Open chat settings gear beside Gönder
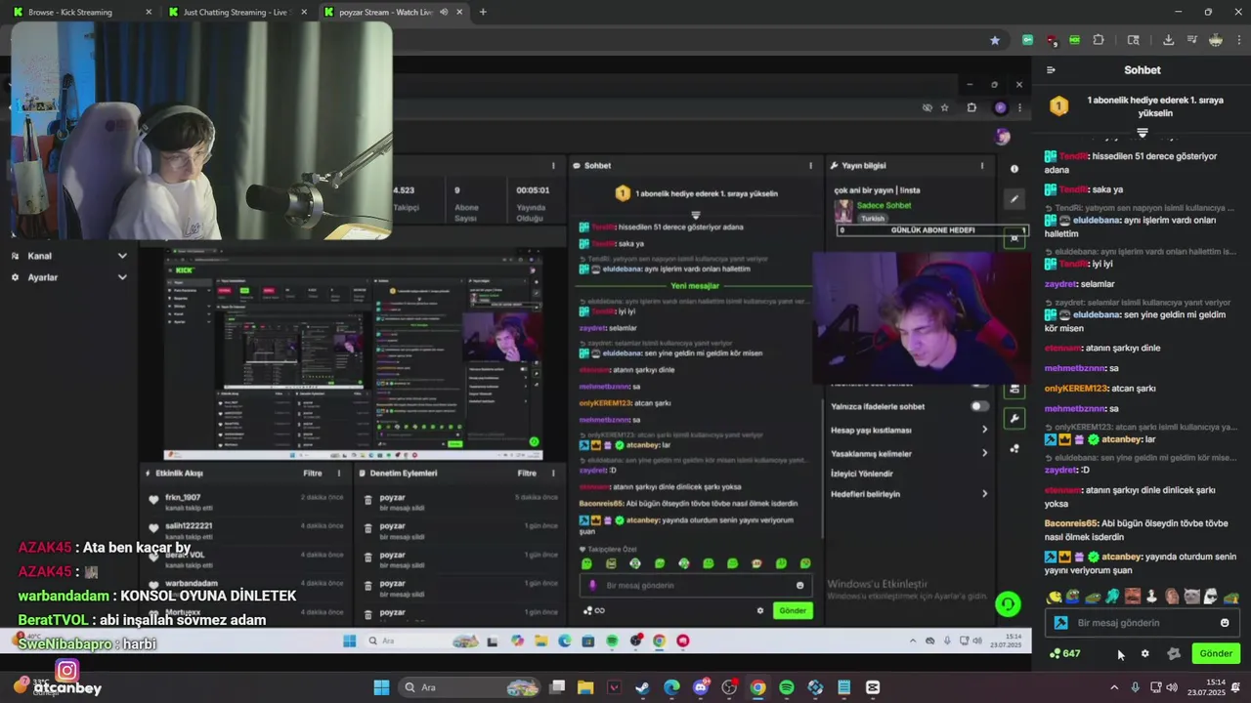1251x703 pixels. point(1145,654)
